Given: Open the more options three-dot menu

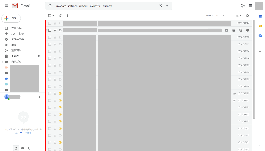Looking at the screenshot, I should tap(67, 16).
